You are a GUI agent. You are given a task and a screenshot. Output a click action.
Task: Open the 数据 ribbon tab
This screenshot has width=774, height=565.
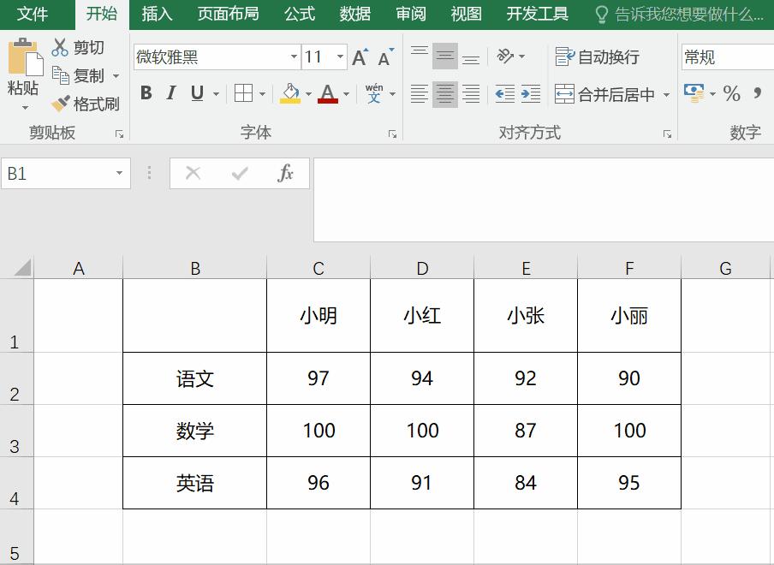(x=354, y=14)
